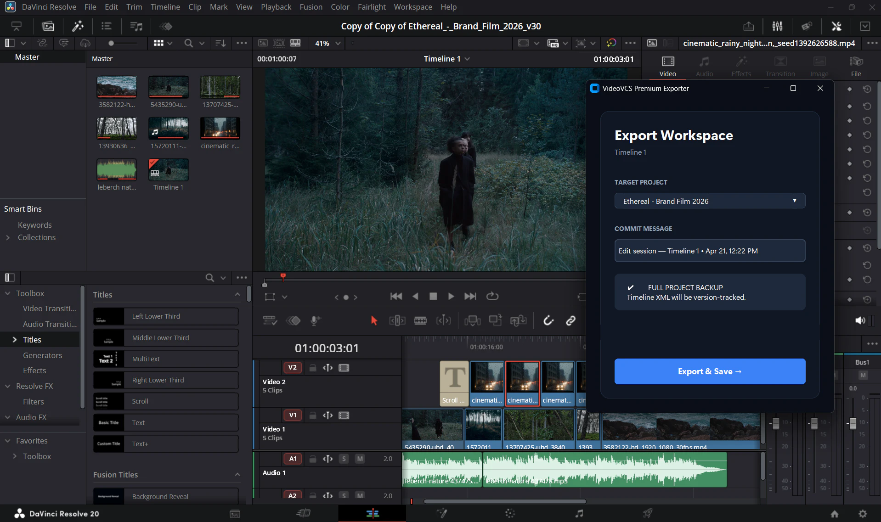Viewport: 881px width, 522px height.
Task: Open the Deliver page
Action: 648,513
